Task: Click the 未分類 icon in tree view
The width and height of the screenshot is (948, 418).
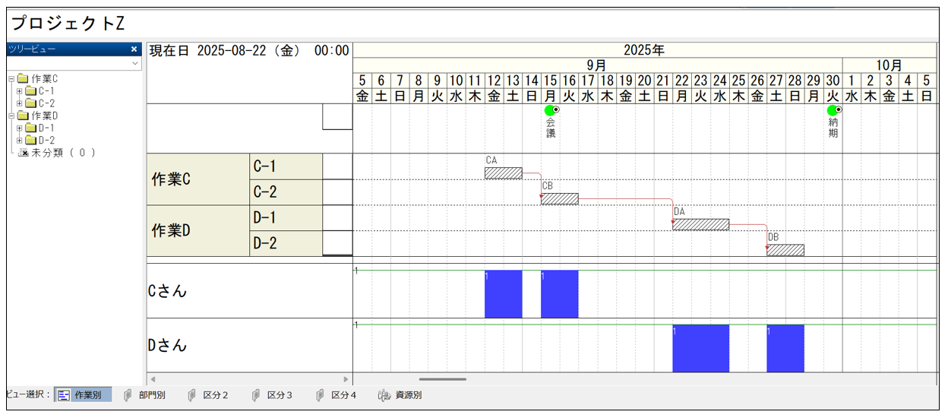Action: pyautogui.click(x=24, y=153)
